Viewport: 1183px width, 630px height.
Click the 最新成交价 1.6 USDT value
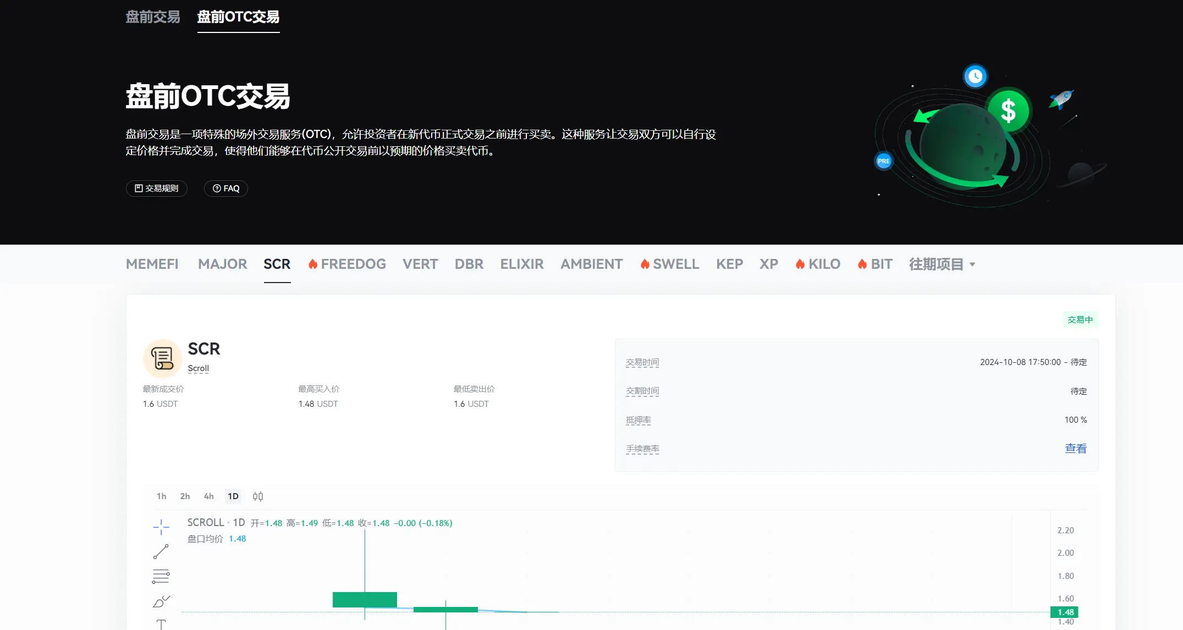pos(161,404)
